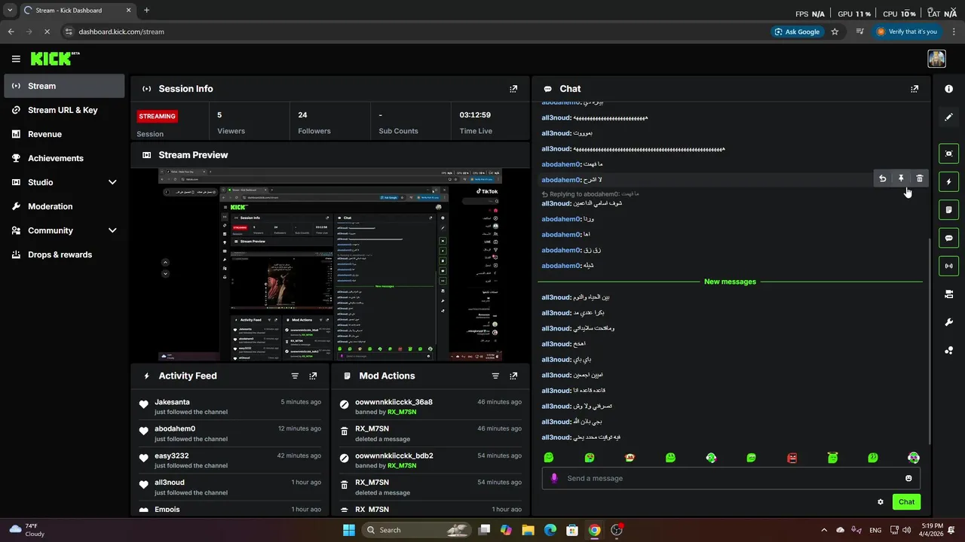Open chat settings gear icon
Screen dimensions: 965x542
click(881, 502)
